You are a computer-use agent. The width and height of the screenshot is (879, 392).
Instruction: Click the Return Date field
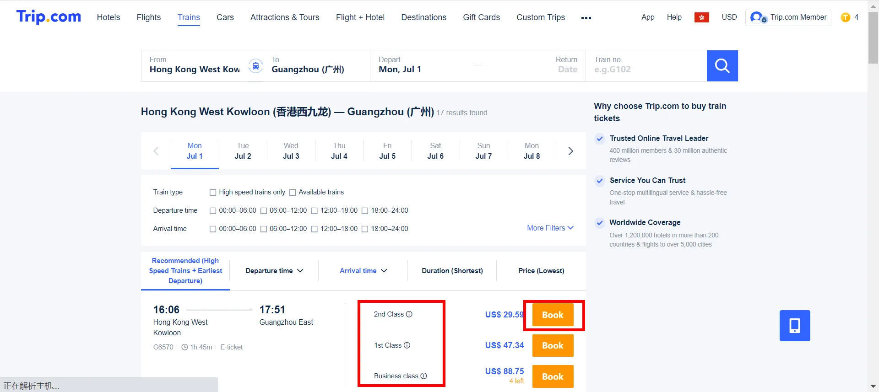[566, 65]
